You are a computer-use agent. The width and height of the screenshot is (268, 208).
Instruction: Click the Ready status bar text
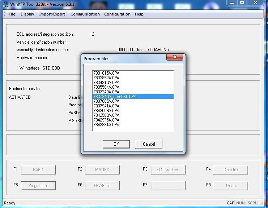click(10, 203)
